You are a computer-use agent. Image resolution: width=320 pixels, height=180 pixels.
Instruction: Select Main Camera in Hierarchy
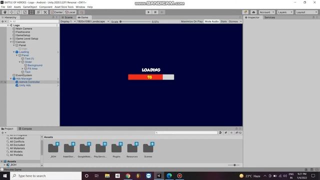click(24, 28)
